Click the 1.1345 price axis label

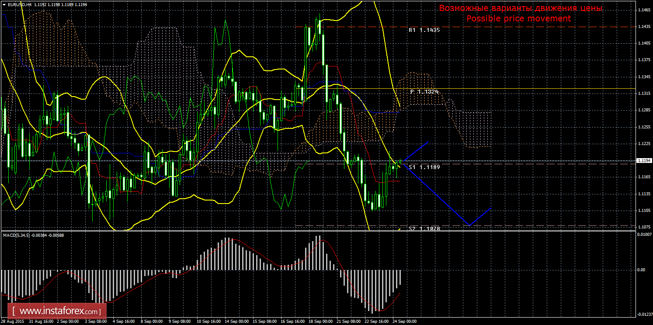point(644,77)
